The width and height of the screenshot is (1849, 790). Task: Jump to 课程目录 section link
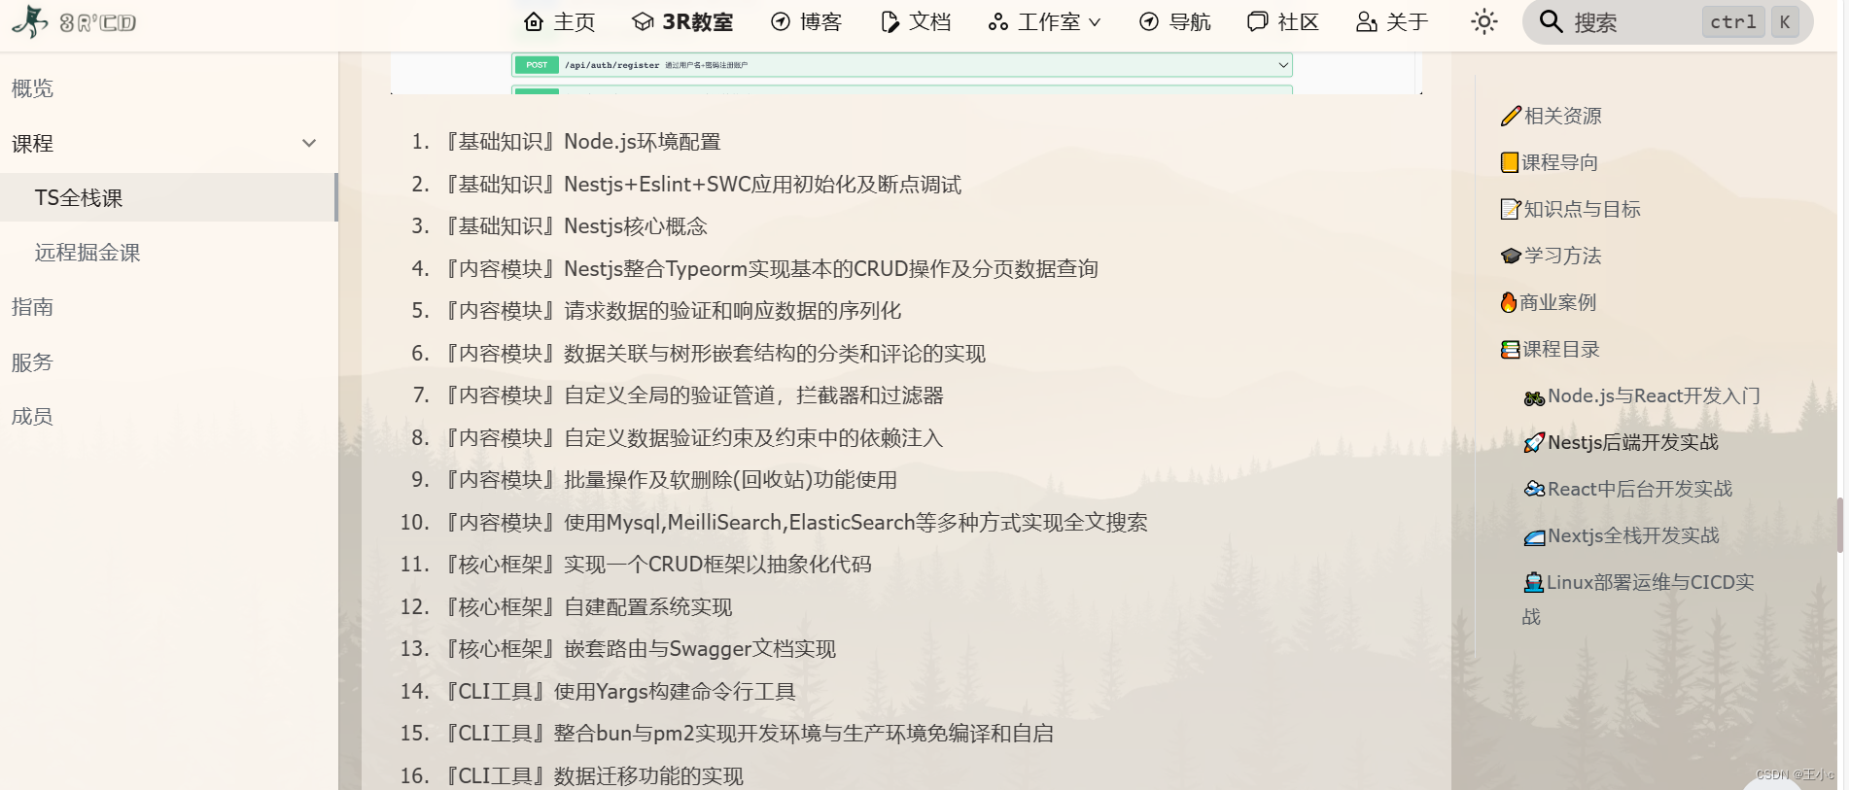[x=1560, y=349]
